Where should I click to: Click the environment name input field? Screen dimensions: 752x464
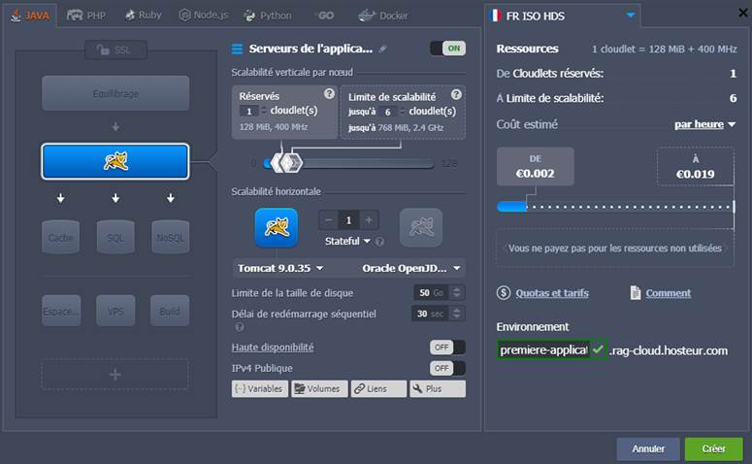pos(542,349)
